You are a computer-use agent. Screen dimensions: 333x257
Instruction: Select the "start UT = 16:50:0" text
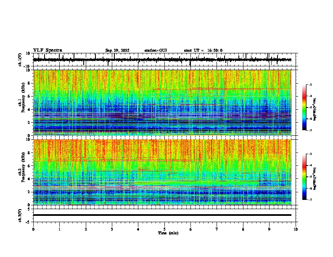[203, 50]
